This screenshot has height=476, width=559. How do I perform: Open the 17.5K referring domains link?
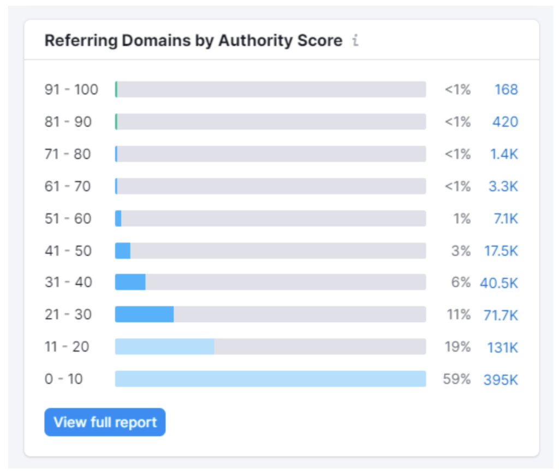[x=501, y=251]
